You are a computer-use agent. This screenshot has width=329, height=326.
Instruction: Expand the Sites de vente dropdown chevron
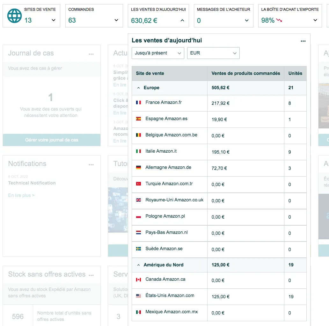(54, 20)
